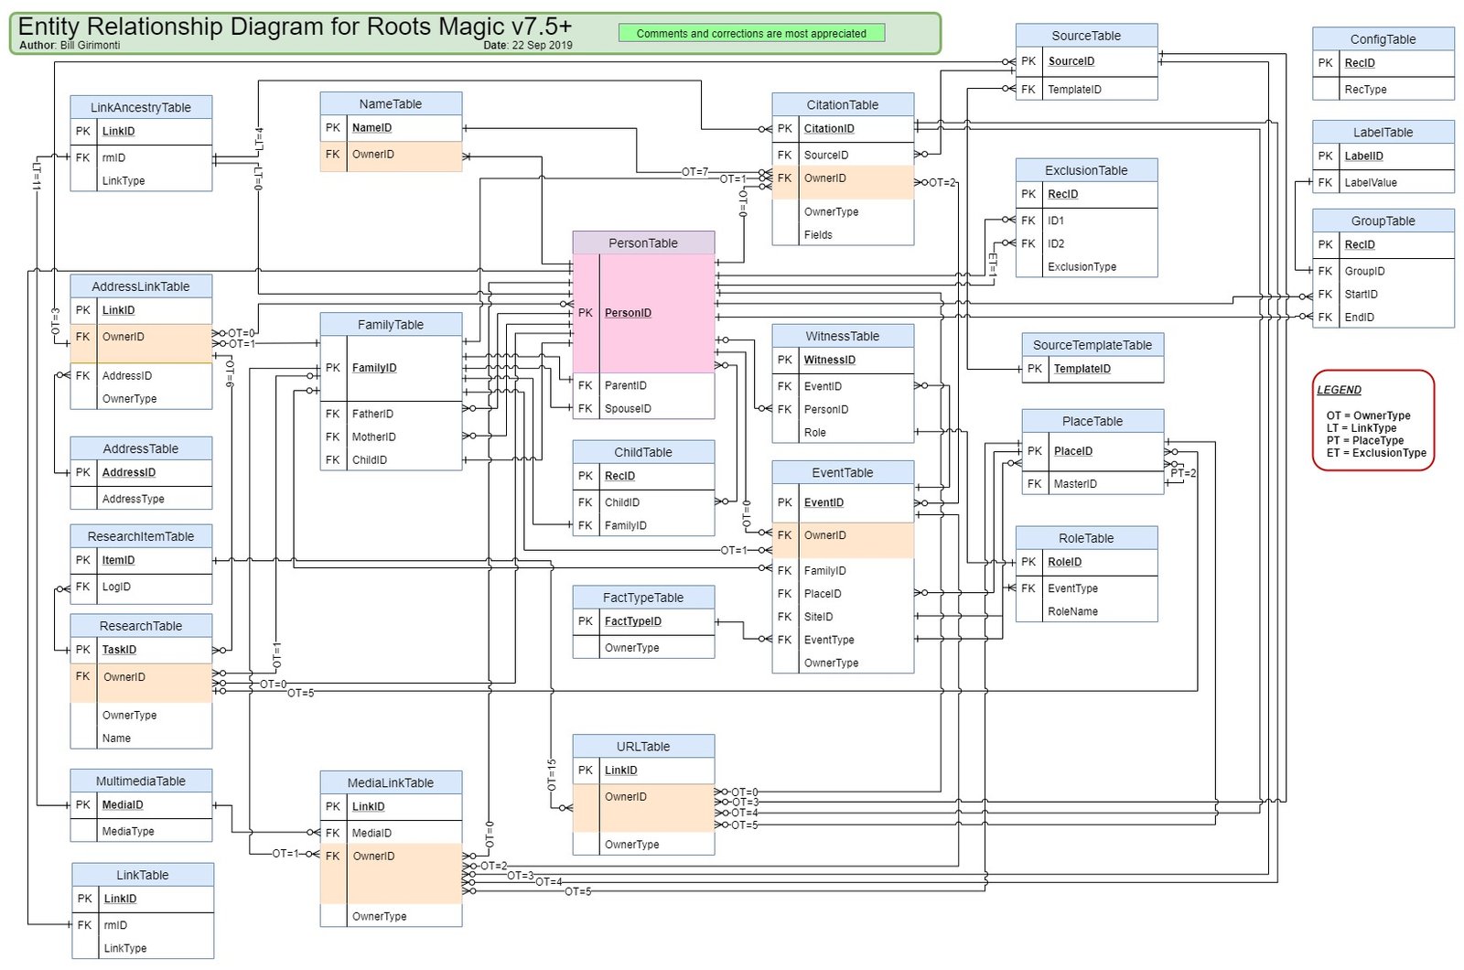Click the AddressID foreign key in AddressLinkTable
Viewport: 1464px width, 970px height.
[x=127, y=376]
